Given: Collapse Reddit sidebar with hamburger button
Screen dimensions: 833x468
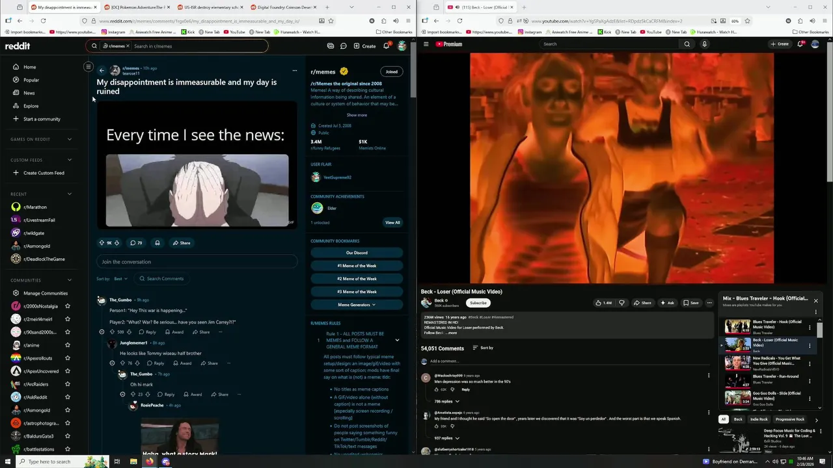Looking at the screenshot, I should (x=89, y=66).
